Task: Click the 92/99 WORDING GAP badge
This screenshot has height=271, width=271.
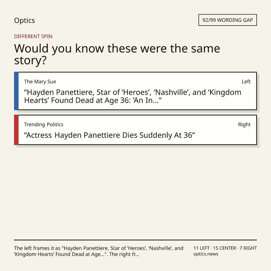Action: pyautogui.click(x=228, y=20)
